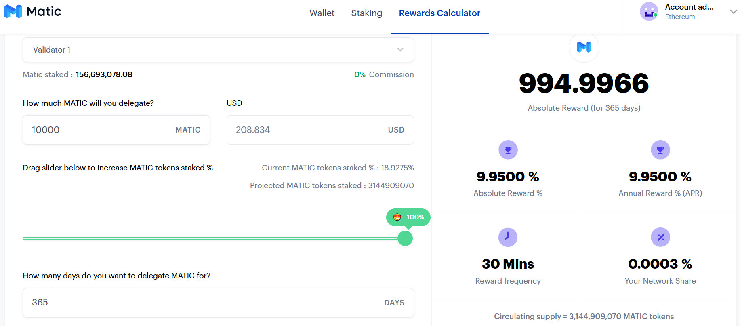The width and height of the screenshot is (740, 326).
Task: Select the Rewards Calculator tab
Action: pyautogui.click(x=439, y=13)
